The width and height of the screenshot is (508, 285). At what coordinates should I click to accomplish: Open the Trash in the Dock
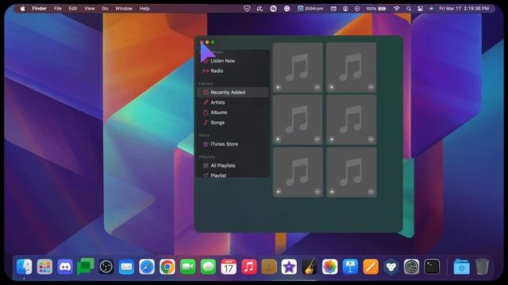tap(482, 267)
